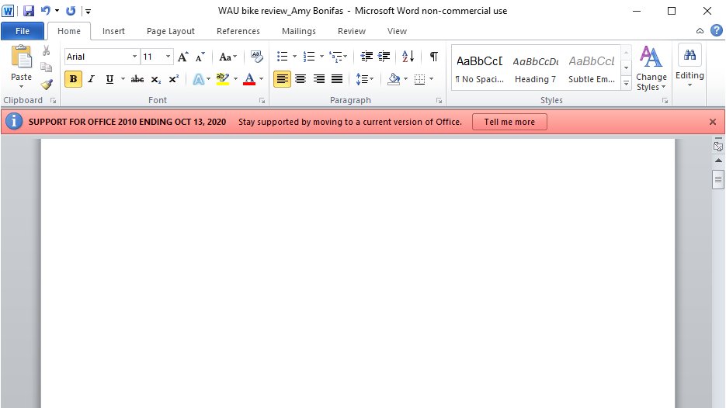
Task: Click the Copy icon
Action: pos(47,67)
